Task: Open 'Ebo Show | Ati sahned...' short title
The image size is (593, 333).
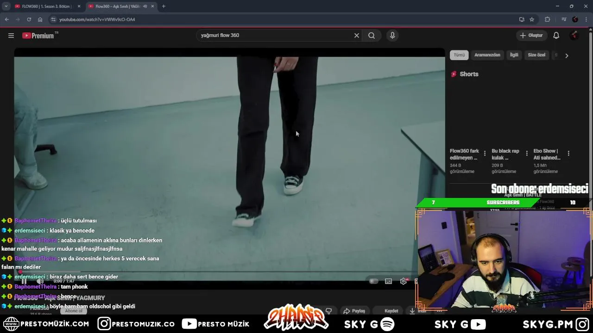Action: coord(547,154)
